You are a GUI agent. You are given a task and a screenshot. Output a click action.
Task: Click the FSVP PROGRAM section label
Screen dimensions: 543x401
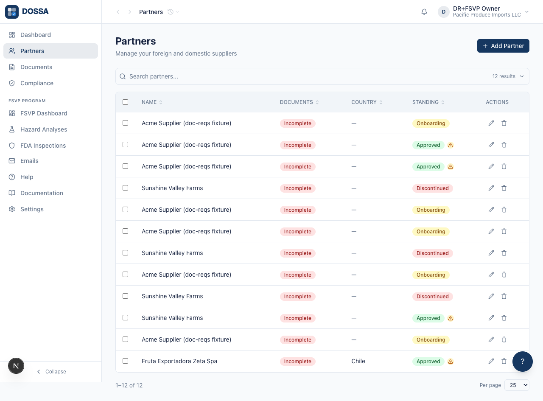click(x=27, y=101)
